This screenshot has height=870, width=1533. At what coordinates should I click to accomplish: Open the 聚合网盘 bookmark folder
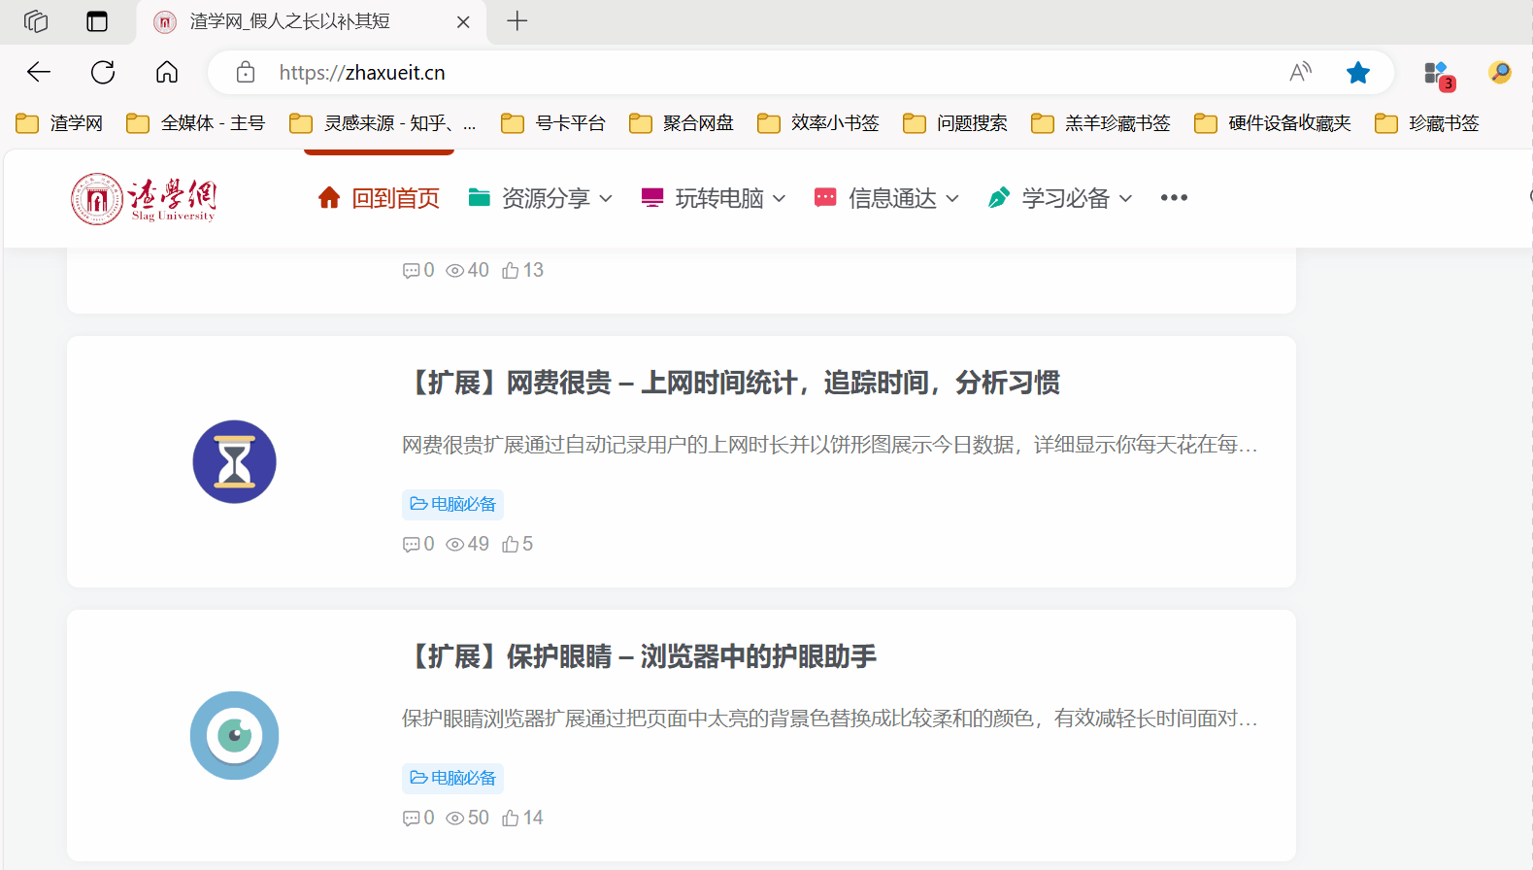coord(682,123)
